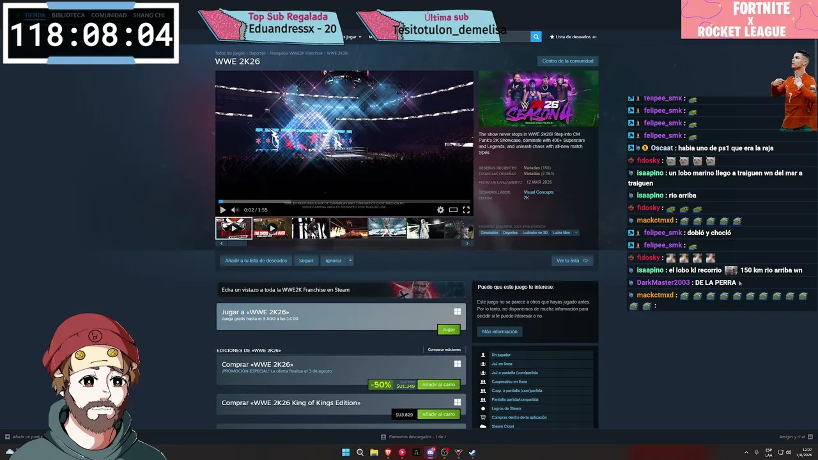Show hidden system tray icons

(x=746, y=452)
